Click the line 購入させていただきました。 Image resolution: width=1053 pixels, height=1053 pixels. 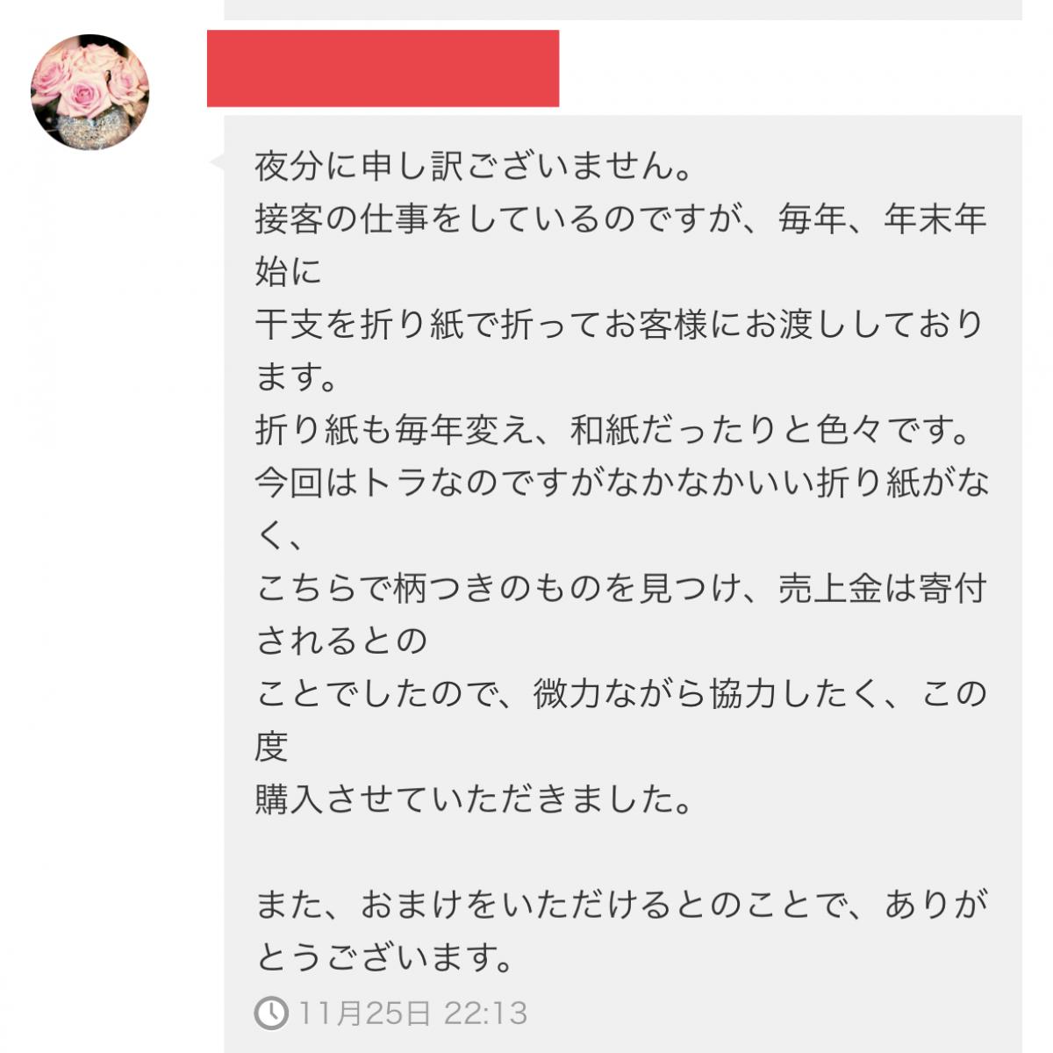click(474, 799)
